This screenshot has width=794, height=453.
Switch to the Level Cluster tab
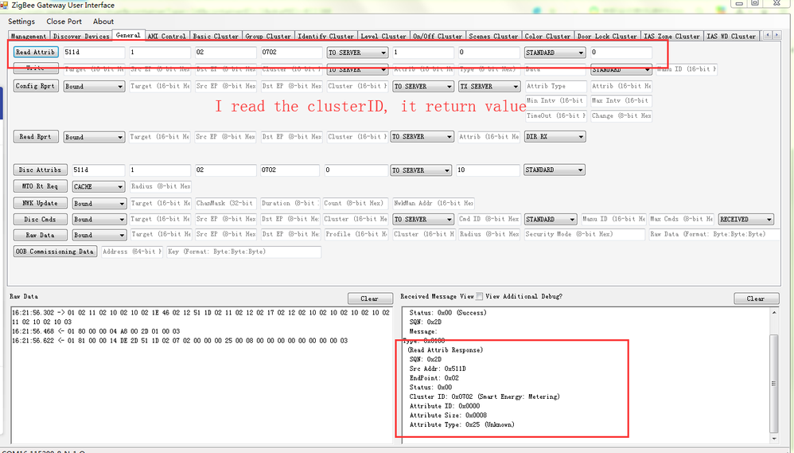383,36
